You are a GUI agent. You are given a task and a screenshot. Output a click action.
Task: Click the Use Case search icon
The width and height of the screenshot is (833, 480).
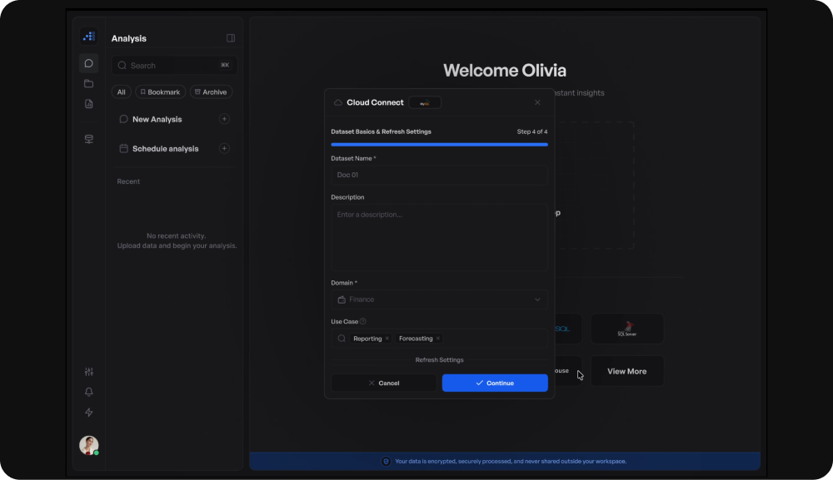(342, 339)
